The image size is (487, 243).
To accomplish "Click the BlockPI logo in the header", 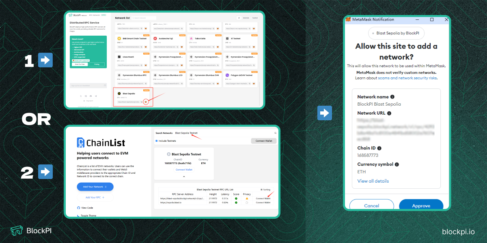I will [78, 15].
